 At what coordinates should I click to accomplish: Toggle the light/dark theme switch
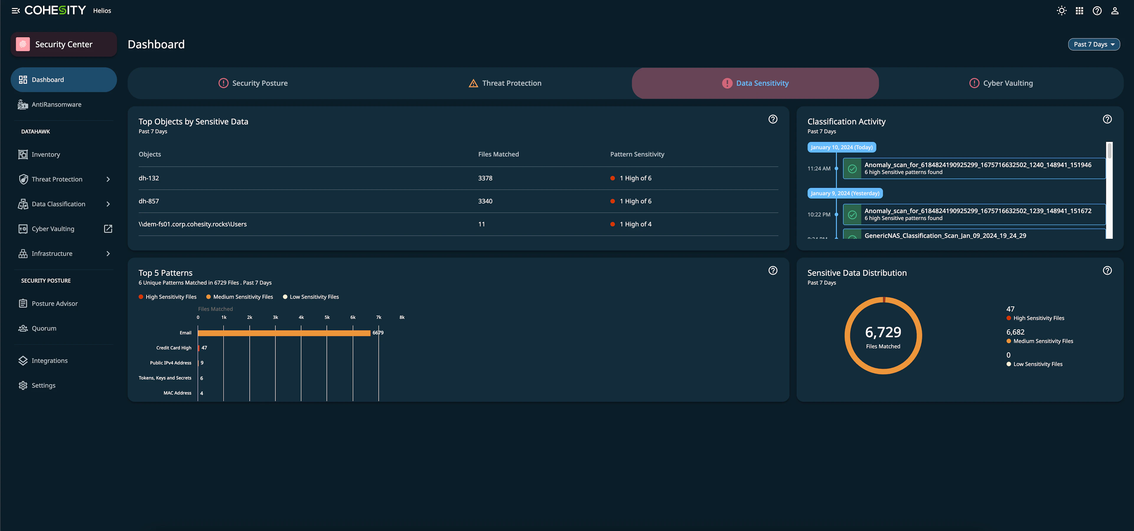pyautogui.click(x=1061, y=11)
